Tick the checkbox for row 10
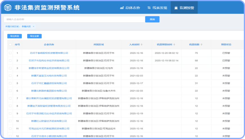 tap(10, 121)
